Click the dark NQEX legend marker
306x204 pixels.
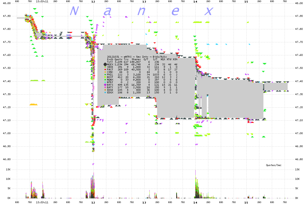pyautogui.click(x=105, y=64)
